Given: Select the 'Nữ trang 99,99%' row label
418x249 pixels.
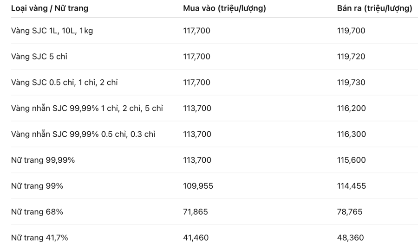Looking at the screenshot, I should click(x=43, y=160).
